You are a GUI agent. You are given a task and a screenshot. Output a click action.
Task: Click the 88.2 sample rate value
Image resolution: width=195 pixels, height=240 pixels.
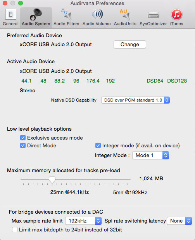click(x=60, y=81)
